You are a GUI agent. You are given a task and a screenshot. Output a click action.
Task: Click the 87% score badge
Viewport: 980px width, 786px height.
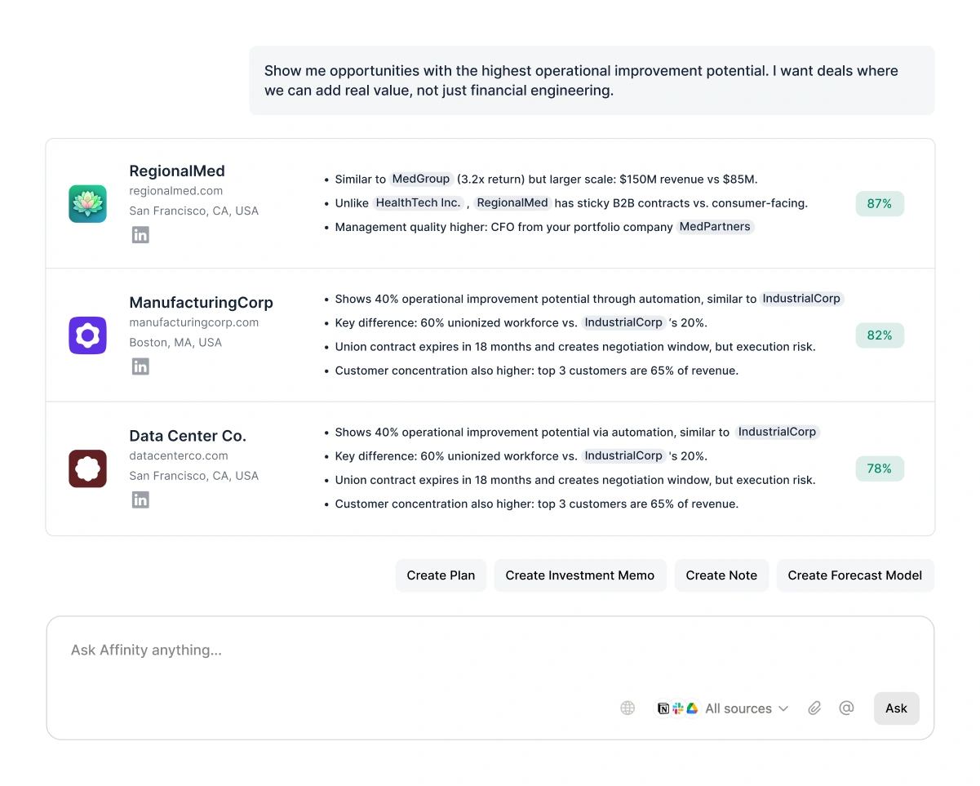click(880, 204)
